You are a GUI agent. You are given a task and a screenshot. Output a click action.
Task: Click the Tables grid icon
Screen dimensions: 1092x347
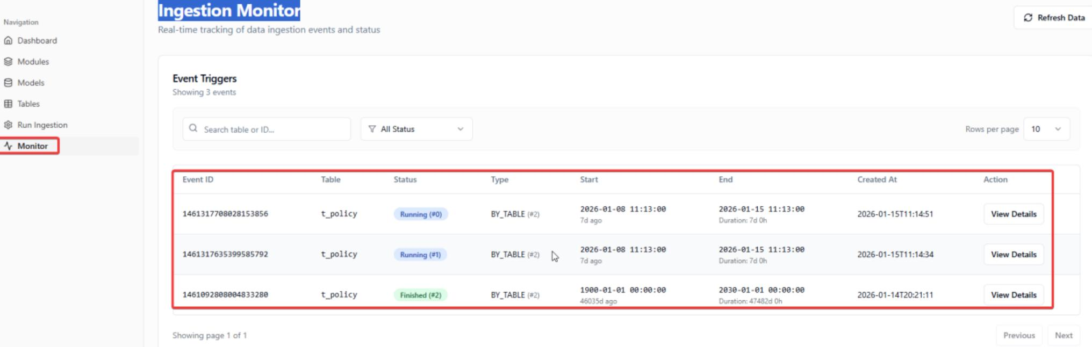click(8, 104)
